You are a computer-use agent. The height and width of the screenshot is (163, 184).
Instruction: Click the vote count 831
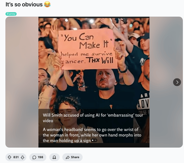click(16, 157)
